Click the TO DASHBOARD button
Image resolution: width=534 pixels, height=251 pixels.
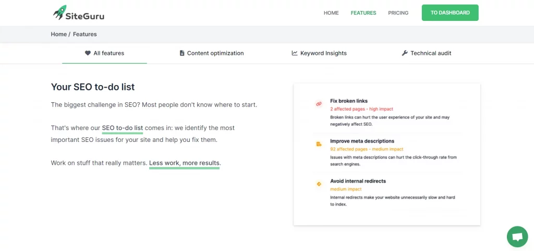(x=450, y=13)
